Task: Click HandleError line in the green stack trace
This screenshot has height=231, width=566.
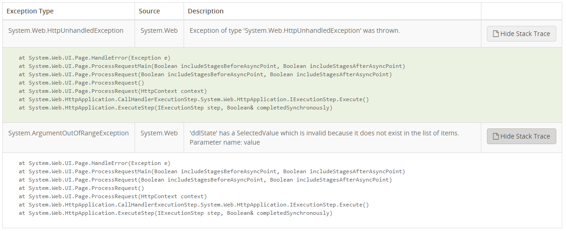Action: tap(94, 58)
